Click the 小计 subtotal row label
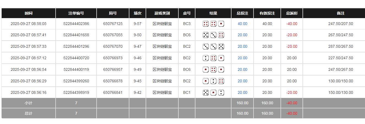Image resolution: width=365 pixels, height=124 pixels. pos(28,103)
